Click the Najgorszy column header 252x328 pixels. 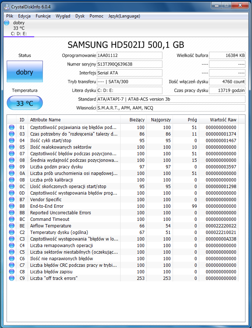pyautogui.click(x=160, y=120)
